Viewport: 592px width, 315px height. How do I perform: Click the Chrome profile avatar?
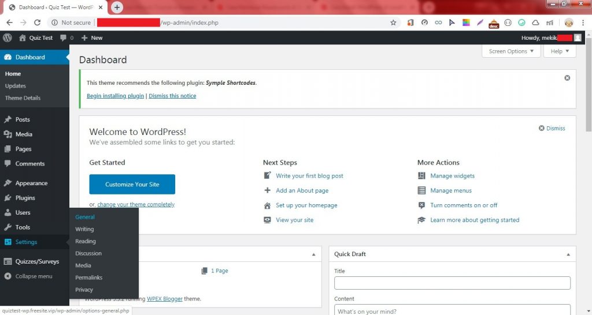pos(569,22)
